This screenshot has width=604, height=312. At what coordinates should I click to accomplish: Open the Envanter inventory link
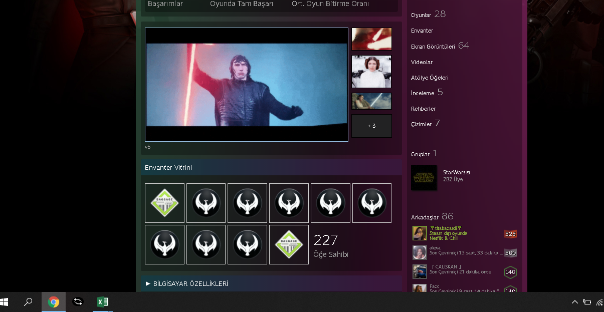422,31
